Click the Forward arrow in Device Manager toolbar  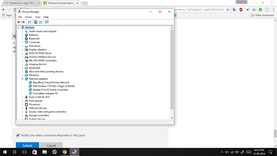tap(23, 22)
